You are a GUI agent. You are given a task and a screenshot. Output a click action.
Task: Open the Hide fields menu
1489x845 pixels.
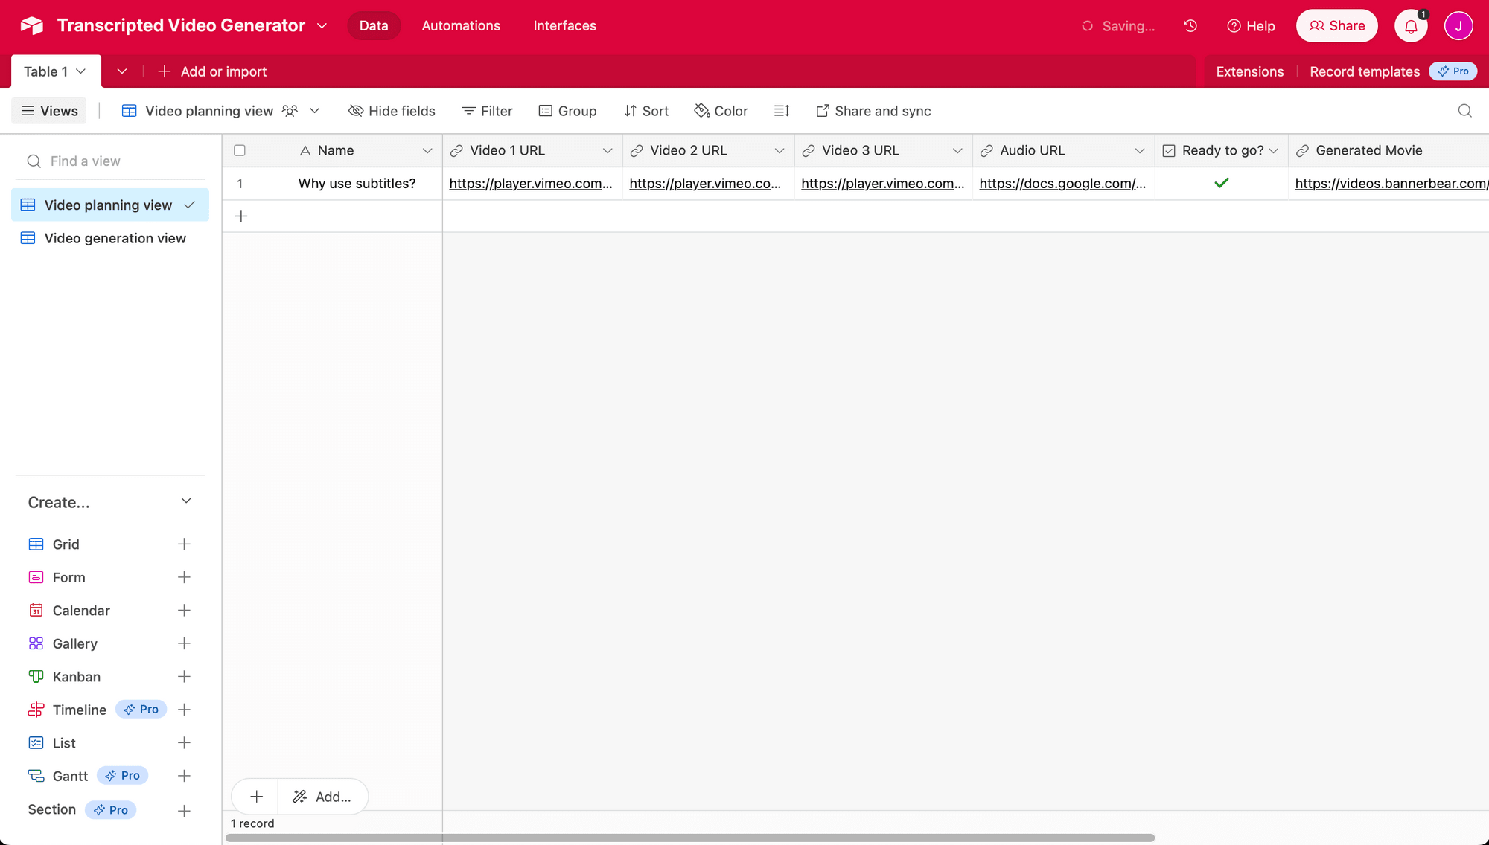(392, 110)
